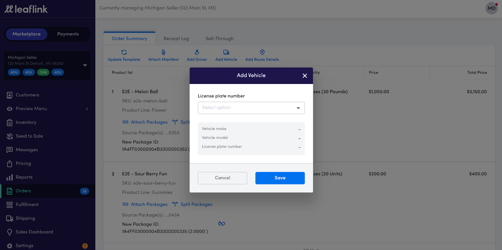502x250 pixels.
Task: Select the Sell-Through tab
Action: tap(220, 39)
